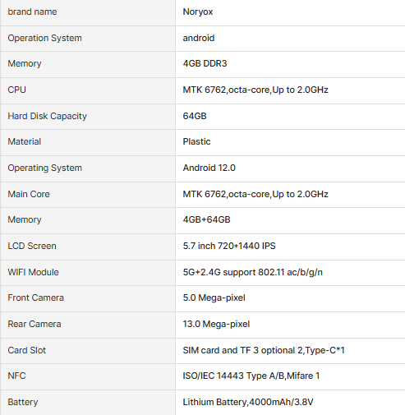Screen dimensions: 405x415
Task: Select the 4GB DDR3 memory value
Action: pos(205,63)
